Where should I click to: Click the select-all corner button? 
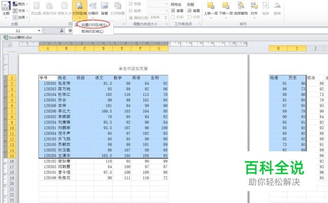click(x=8, y=45)
